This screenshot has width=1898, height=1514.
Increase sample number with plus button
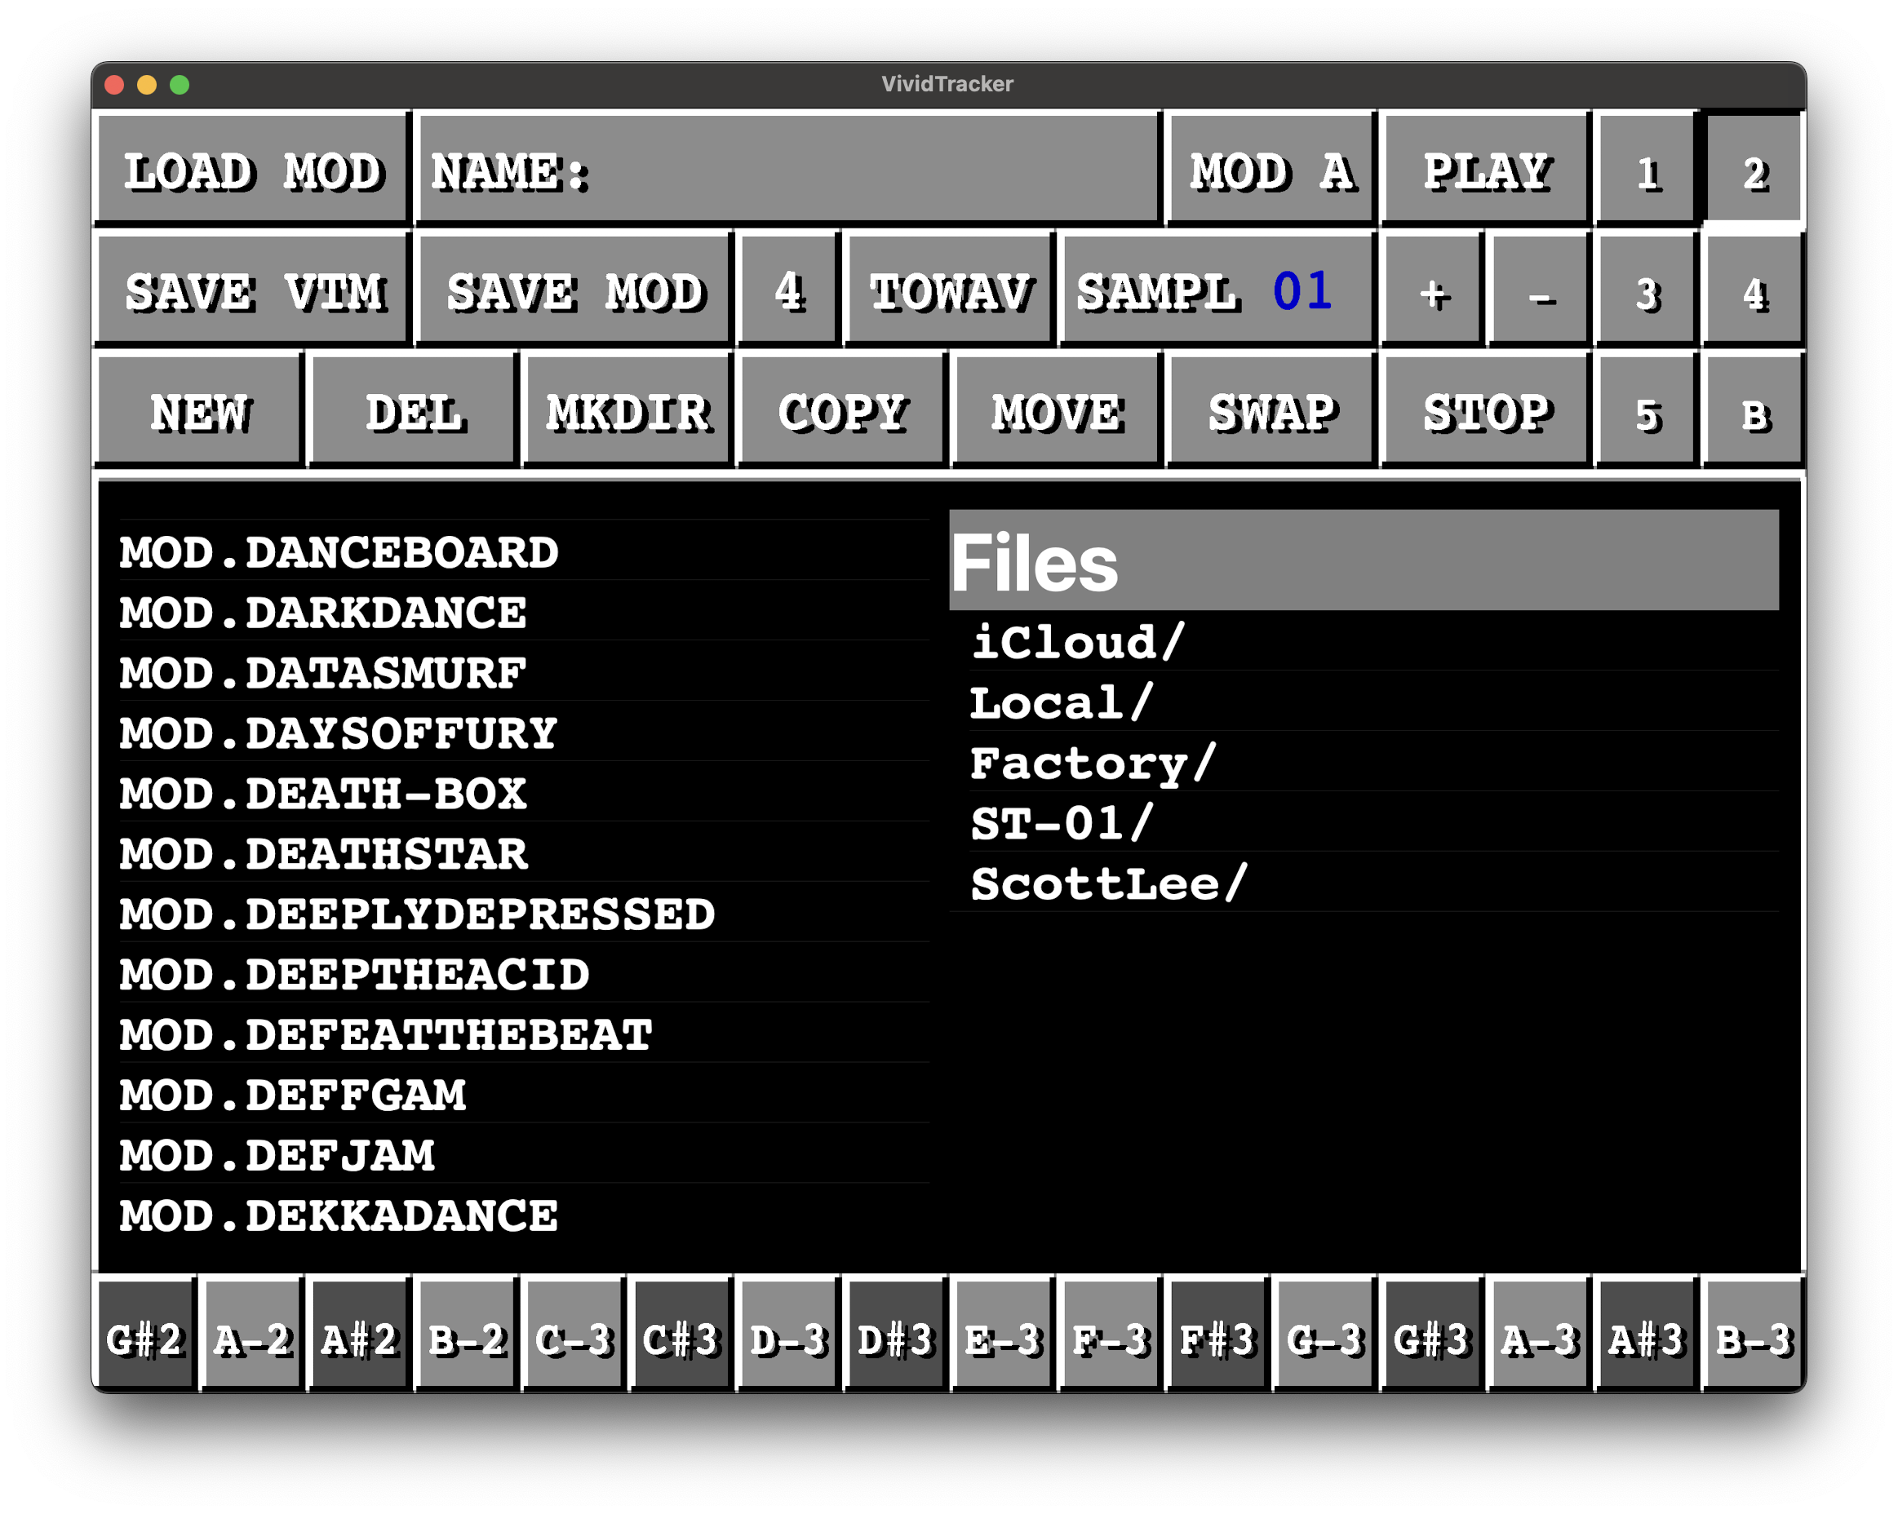click(1432, 291)
